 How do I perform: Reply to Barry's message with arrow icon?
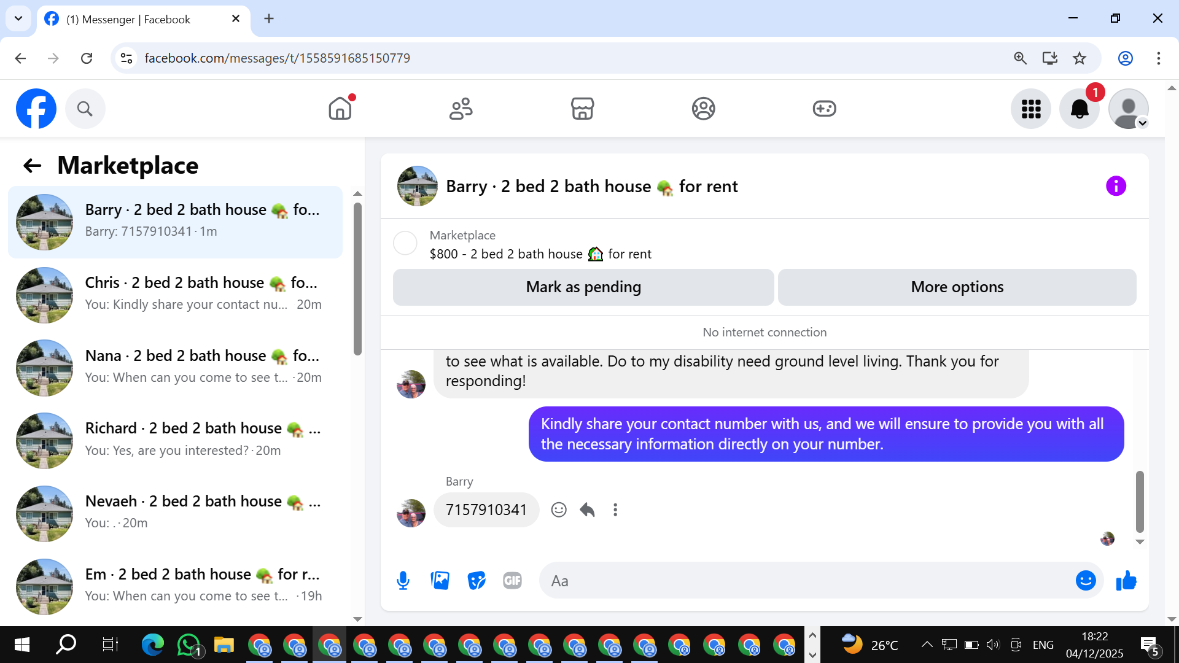click(x=587, y=510)
